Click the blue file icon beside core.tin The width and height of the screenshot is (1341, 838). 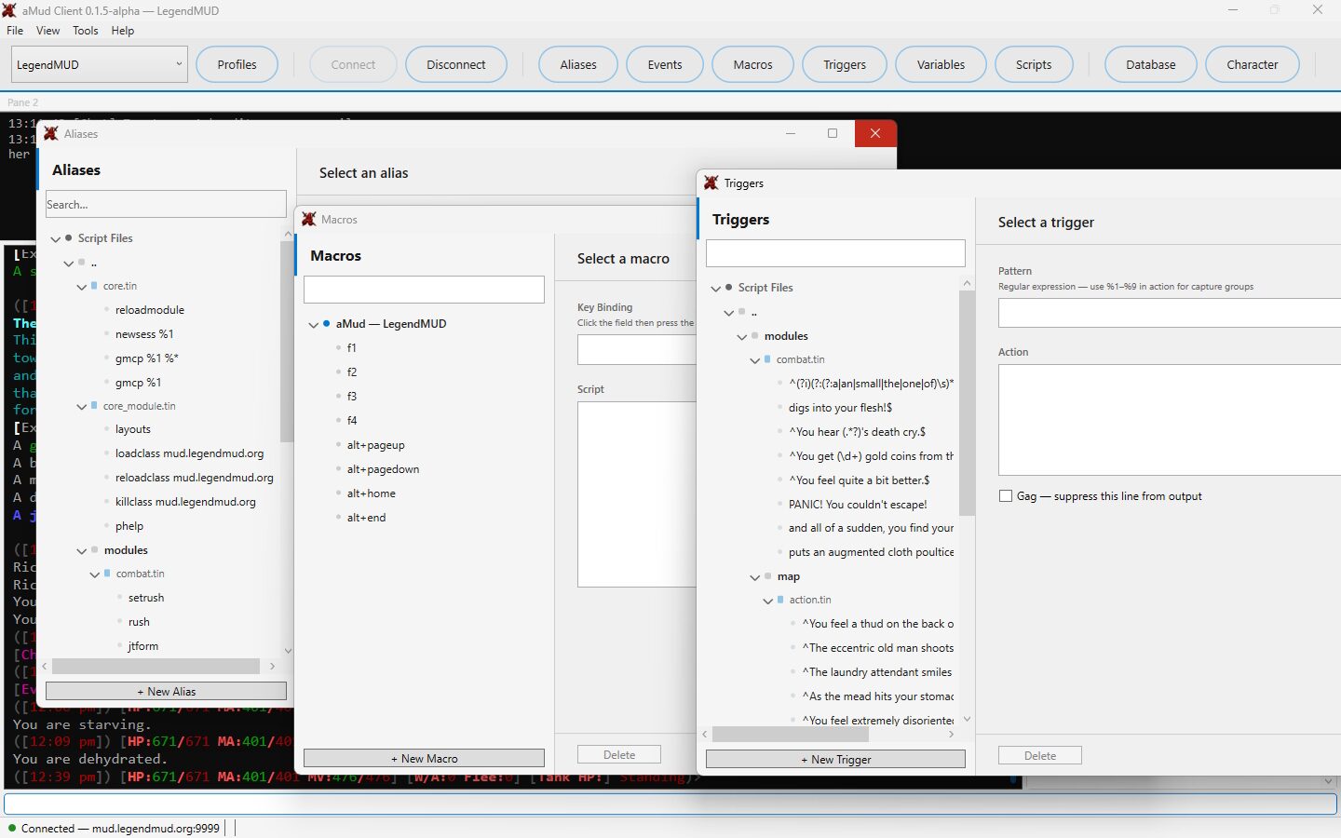(94, 286)
